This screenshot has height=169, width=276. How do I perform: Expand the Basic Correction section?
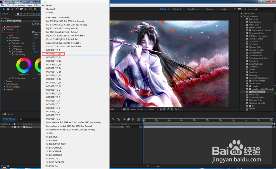(4, 27)
